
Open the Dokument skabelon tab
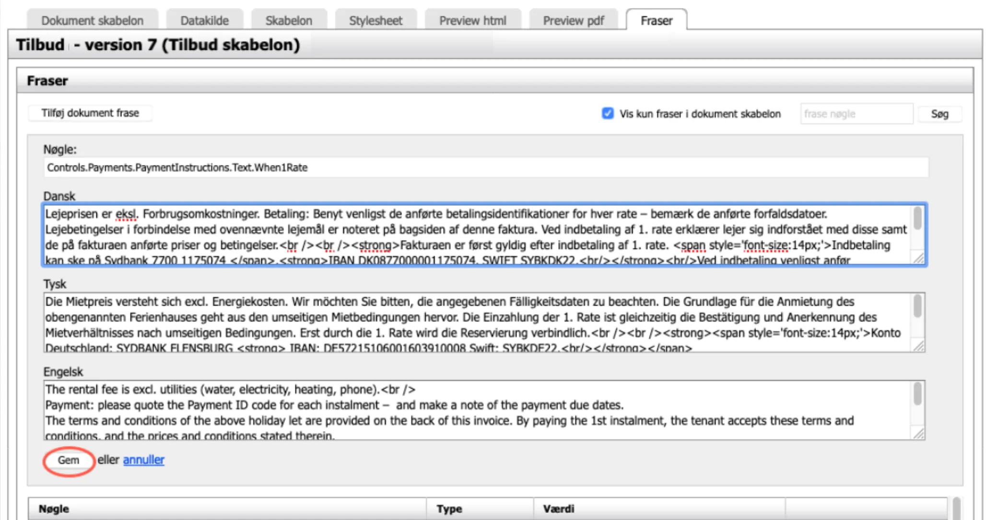92,21
